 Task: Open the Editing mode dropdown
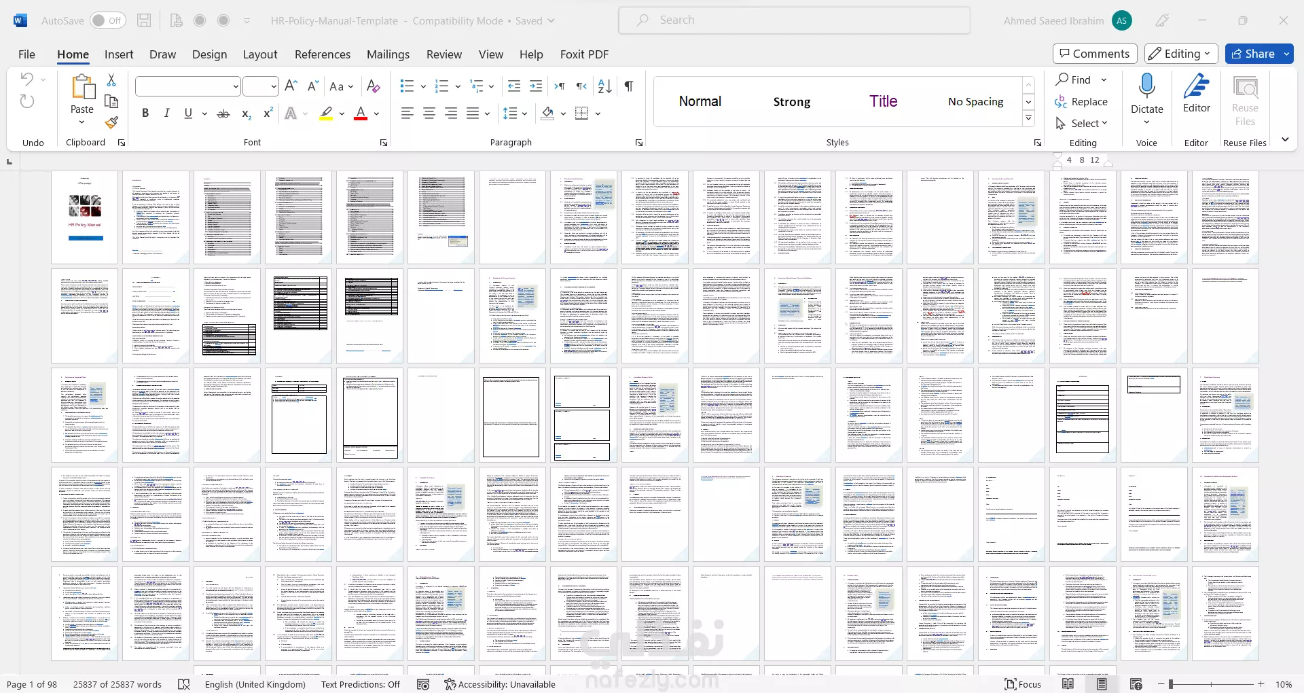(x=1180, y=54)
